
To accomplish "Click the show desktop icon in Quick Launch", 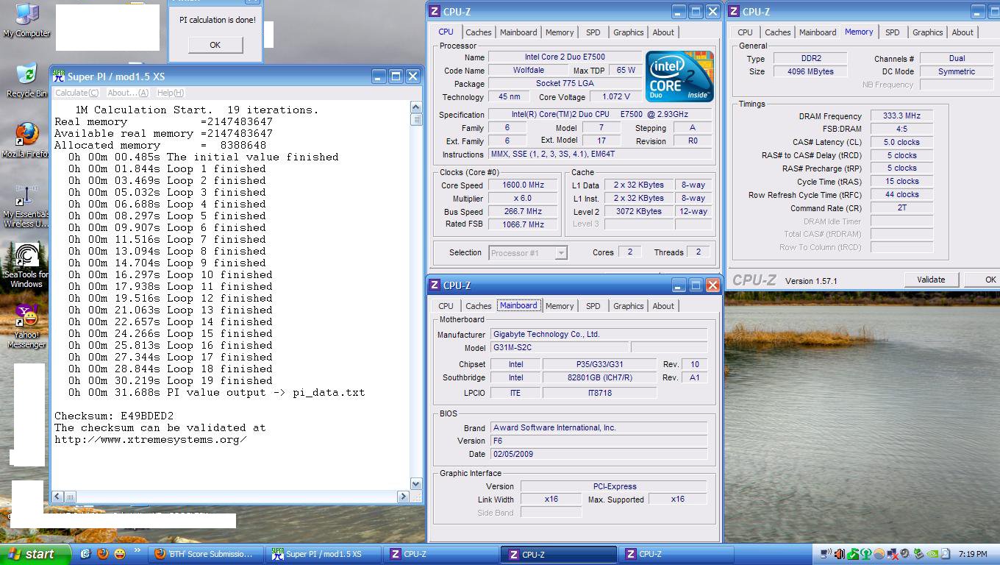I will [x=85, y=554].
